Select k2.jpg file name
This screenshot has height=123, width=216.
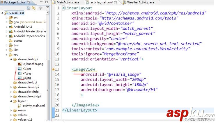pos(27,73)
